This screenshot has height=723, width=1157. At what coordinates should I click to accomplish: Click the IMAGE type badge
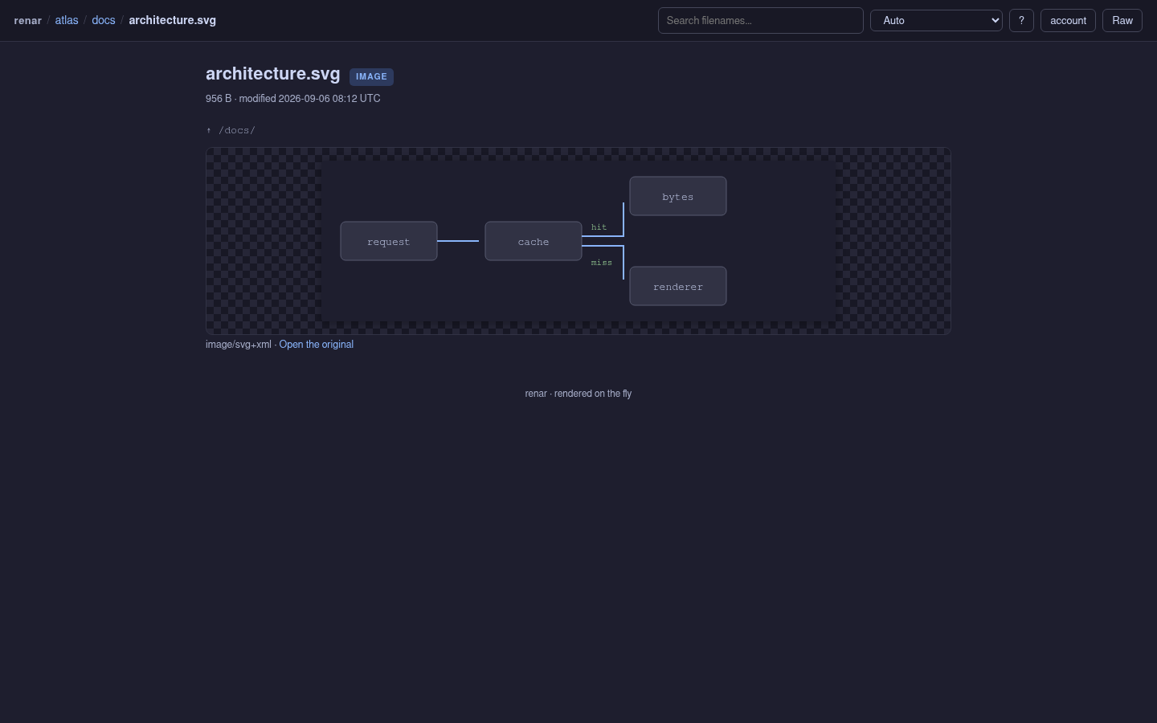point(371,77)
